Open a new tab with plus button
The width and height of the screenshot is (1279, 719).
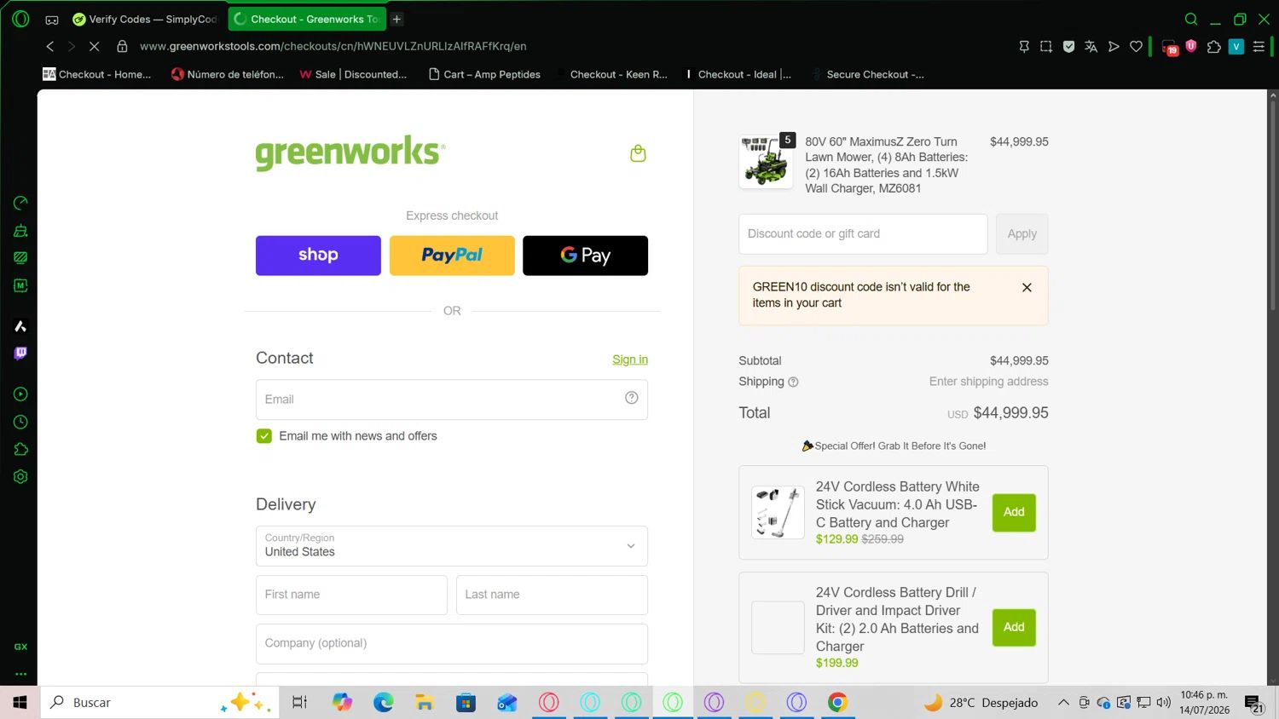pos(396,19)
